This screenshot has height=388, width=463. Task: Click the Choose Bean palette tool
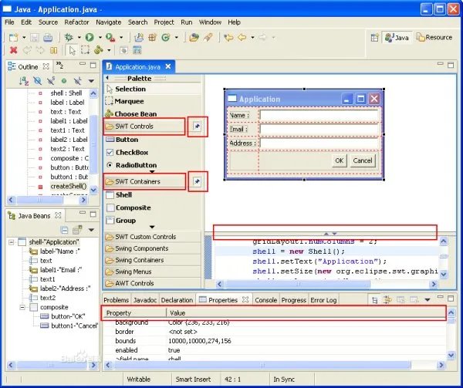point(136,113)
